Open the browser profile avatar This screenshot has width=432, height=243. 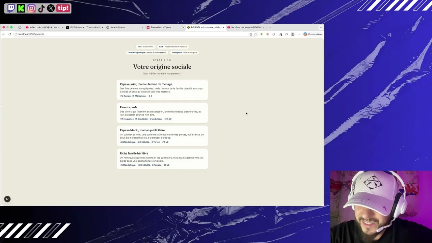(x=293, y=34)
